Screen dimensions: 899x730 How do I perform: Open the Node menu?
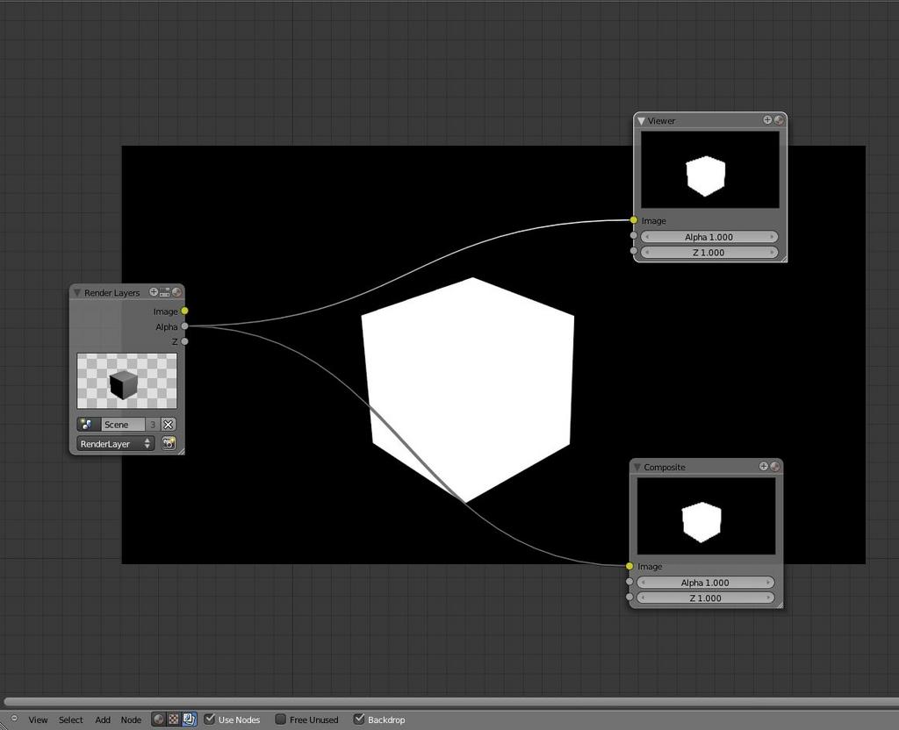pos(131,719)
